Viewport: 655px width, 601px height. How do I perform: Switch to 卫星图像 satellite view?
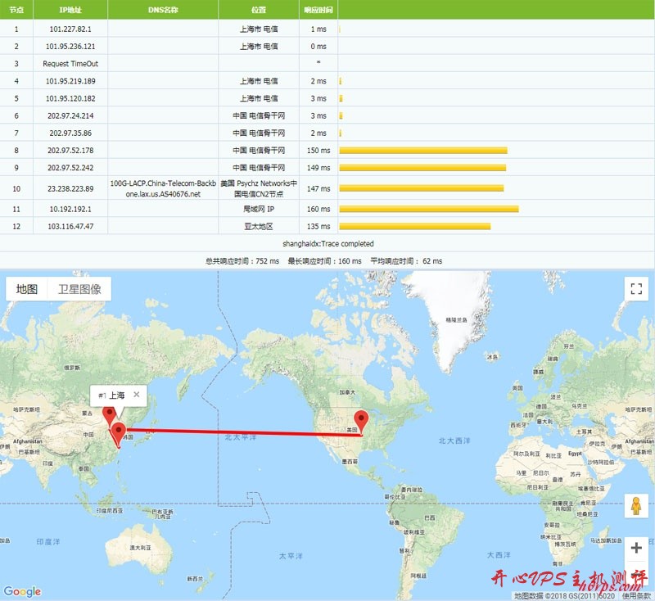[80, 288]
